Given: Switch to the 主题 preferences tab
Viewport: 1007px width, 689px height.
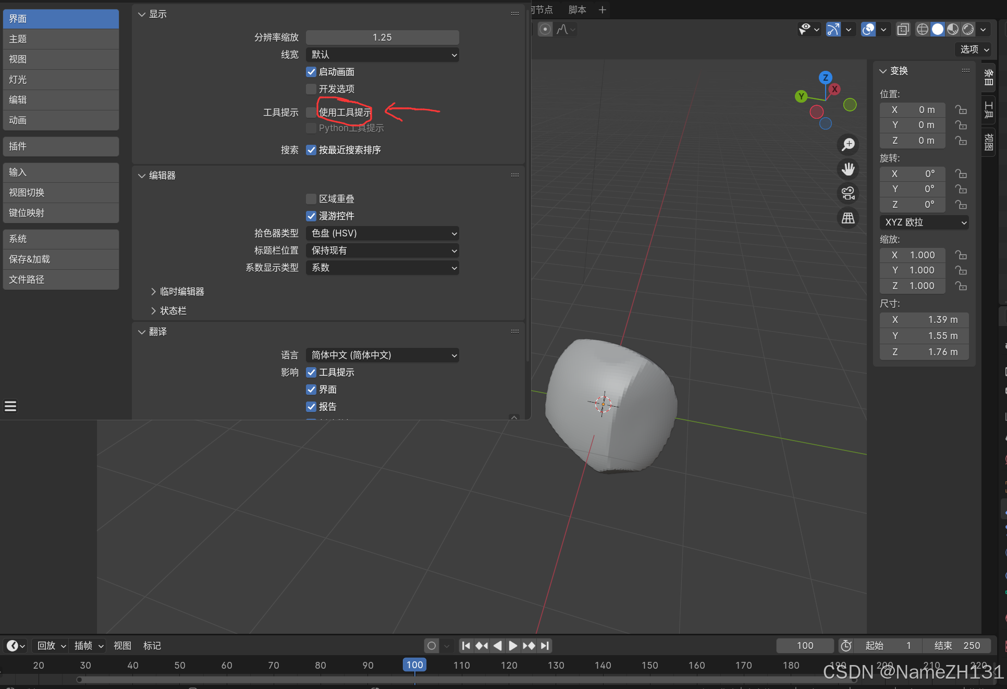Looking at the screenshot, I should point(60,39).
